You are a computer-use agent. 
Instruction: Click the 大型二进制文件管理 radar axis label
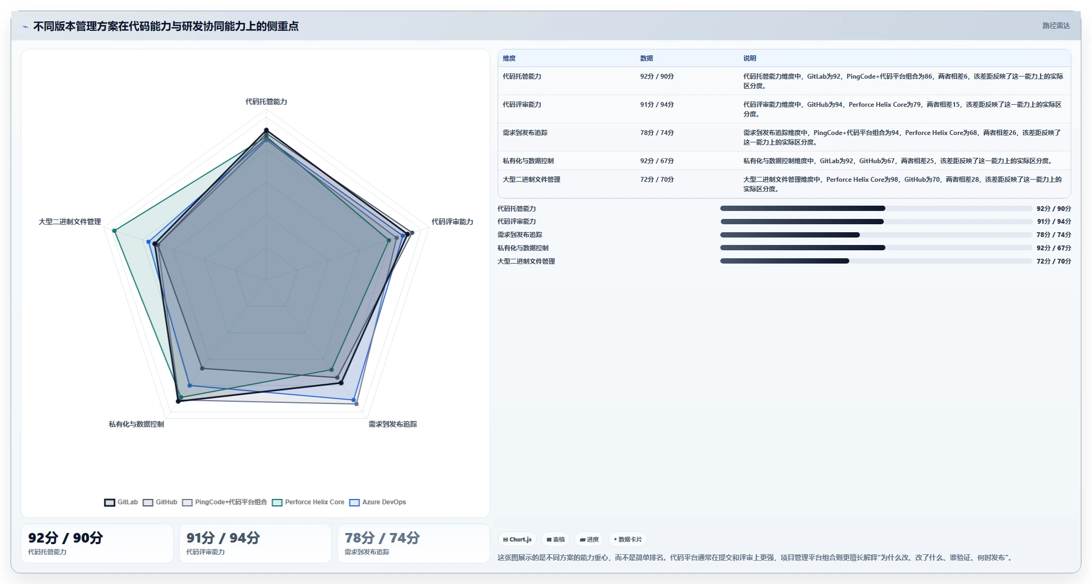pos(70,222)
